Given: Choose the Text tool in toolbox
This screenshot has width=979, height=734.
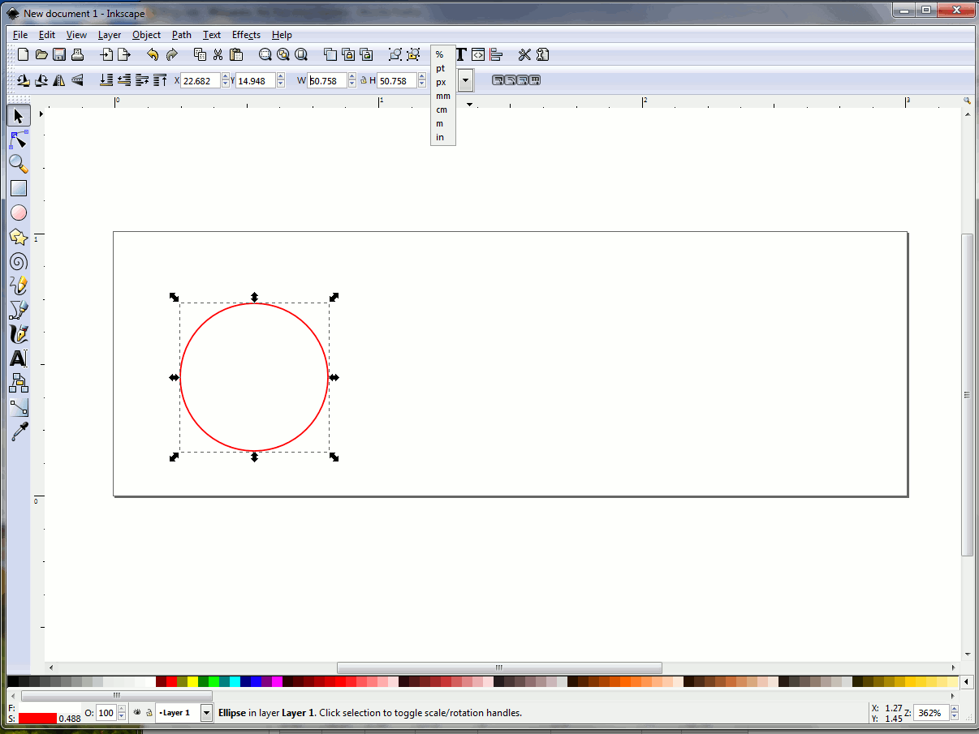Looking at the screenshot, I should 18,358.
